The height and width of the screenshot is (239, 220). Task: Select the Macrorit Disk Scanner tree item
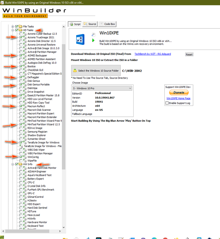click(39, 110)
